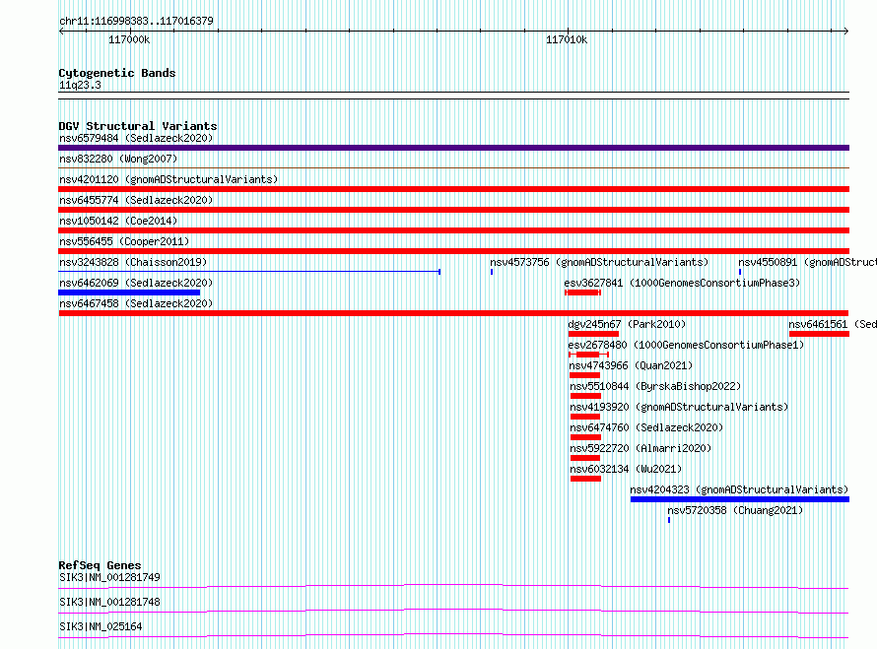The height and width of the screenshot is (649, 877).
Task: Select the Cytogenetic Bands track title
Action: pyautogui.click(x=117, y=73)
